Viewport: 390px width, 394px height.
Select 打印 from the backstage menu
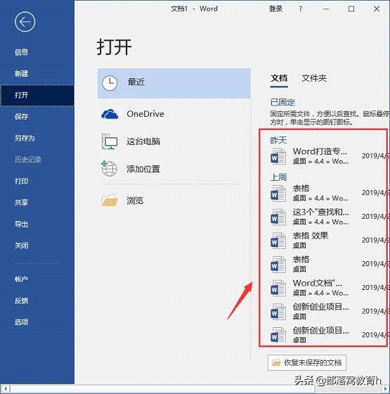21,182
